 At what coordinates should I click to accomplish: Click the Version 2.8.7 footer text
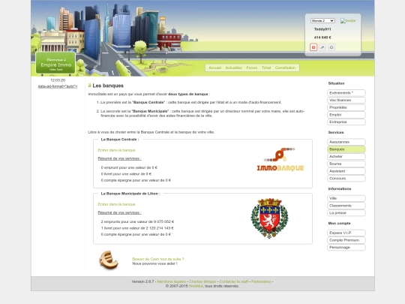pos(142,281)
